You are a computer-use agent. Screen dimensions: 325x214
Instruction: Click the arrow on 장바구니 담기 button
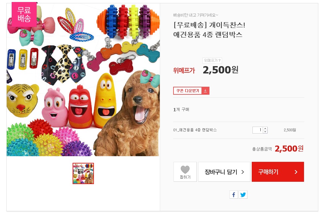pyautogui.click(x=242, y=172)
